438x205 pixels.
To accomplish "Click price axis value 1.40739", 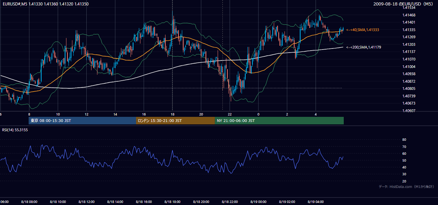I will [x=409, y=96].
